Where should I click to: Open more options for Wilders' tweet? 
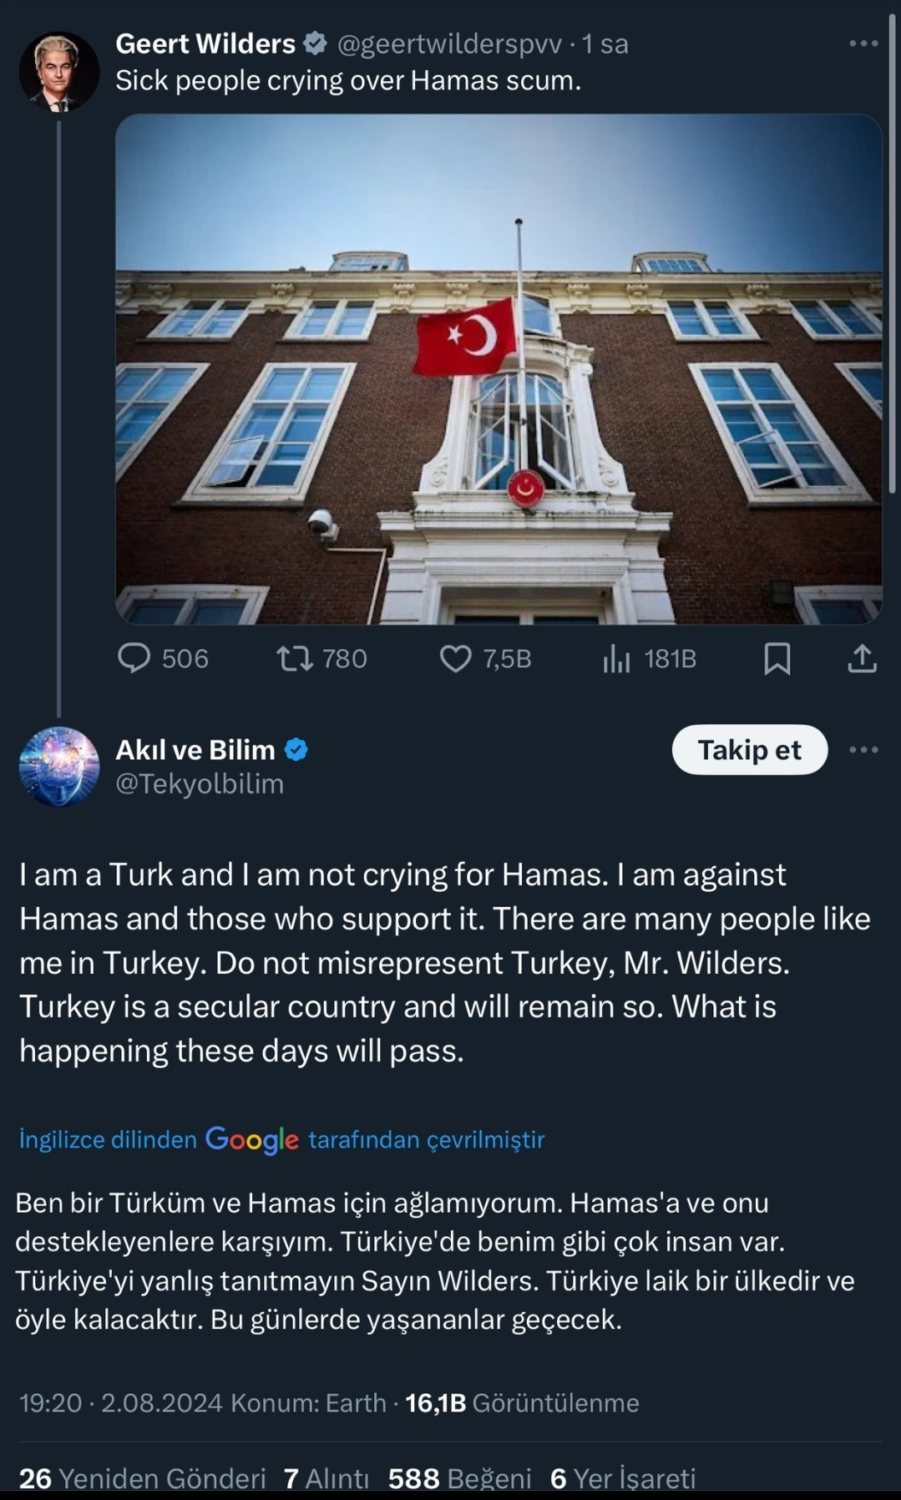(x=863, y=43)
